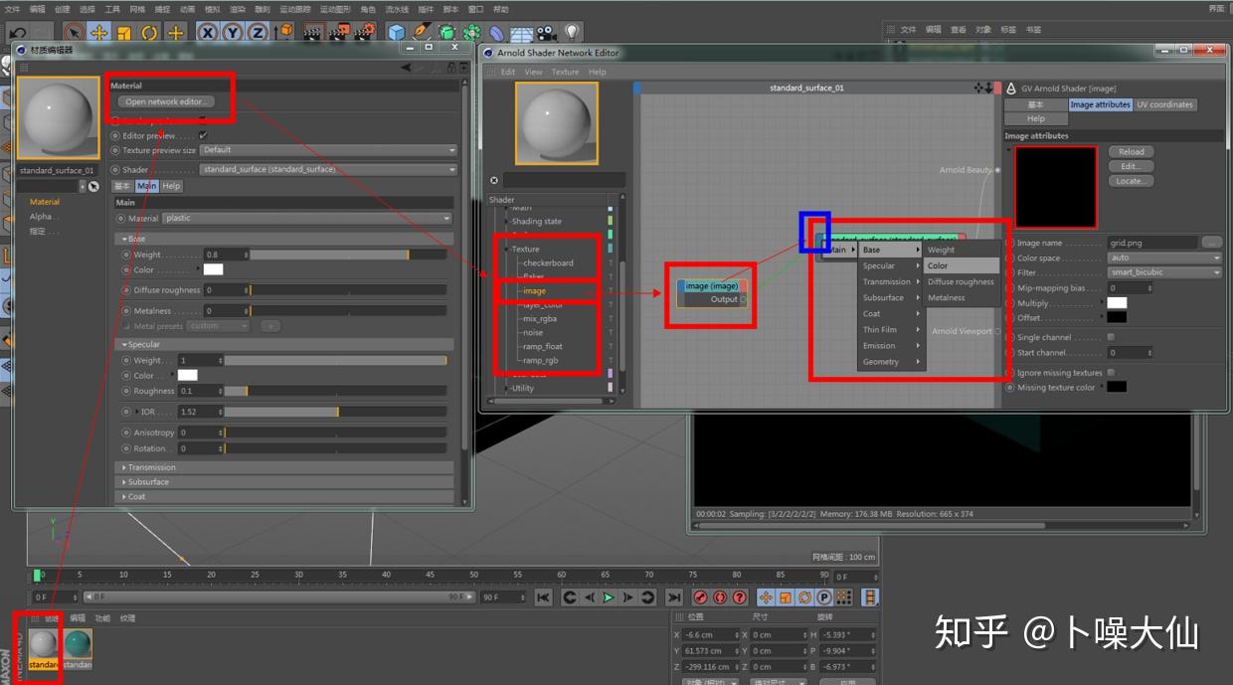1233x685 pixels.
Task: Enable the Single channel checkbox
Action: (1111, 337)
